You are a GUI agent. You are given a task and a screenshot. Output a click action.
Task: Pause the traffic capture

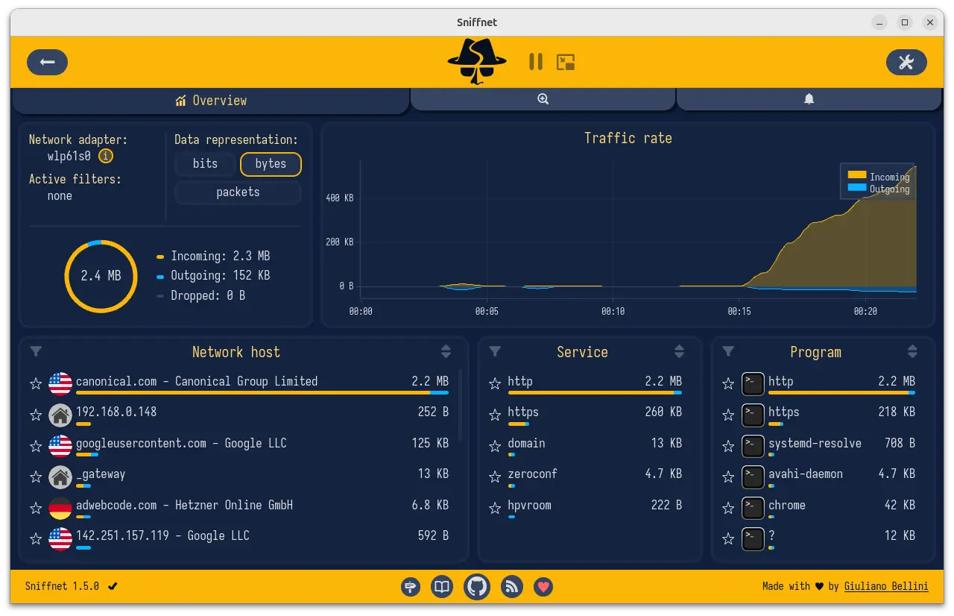coord(535,62)
